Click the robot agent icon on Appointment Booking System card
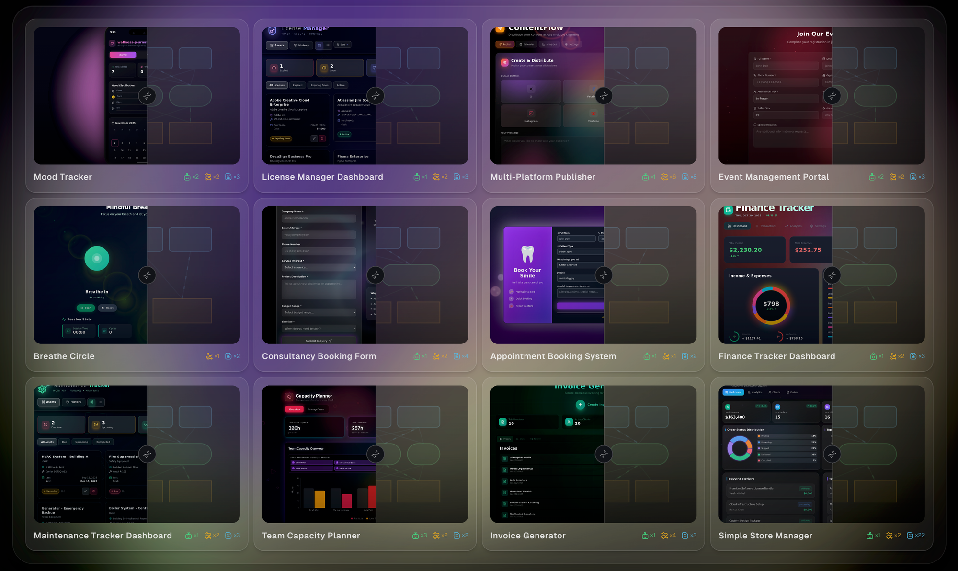 coord(647,356)
